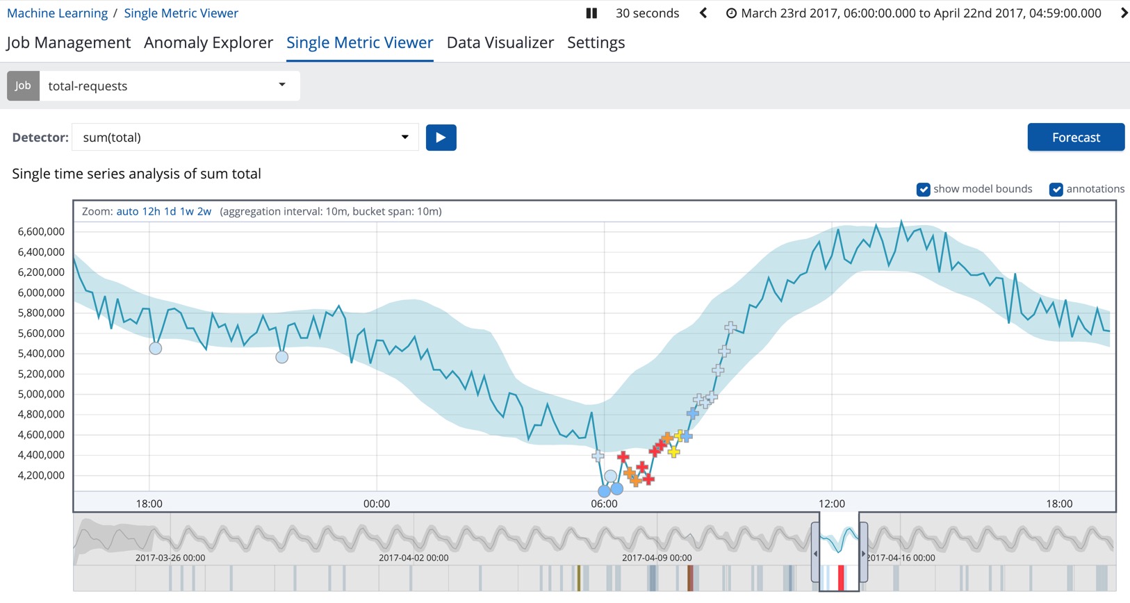This screenshot has width=1130, height=603.
Task: Open the Data Visualizer tab
Action: pyautogui.click(x=500, y=42)
